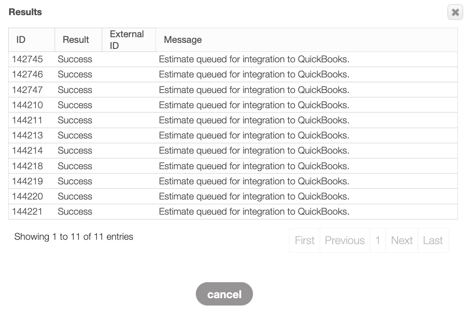
Task: Select row with ID 144210
Action: 28,105
